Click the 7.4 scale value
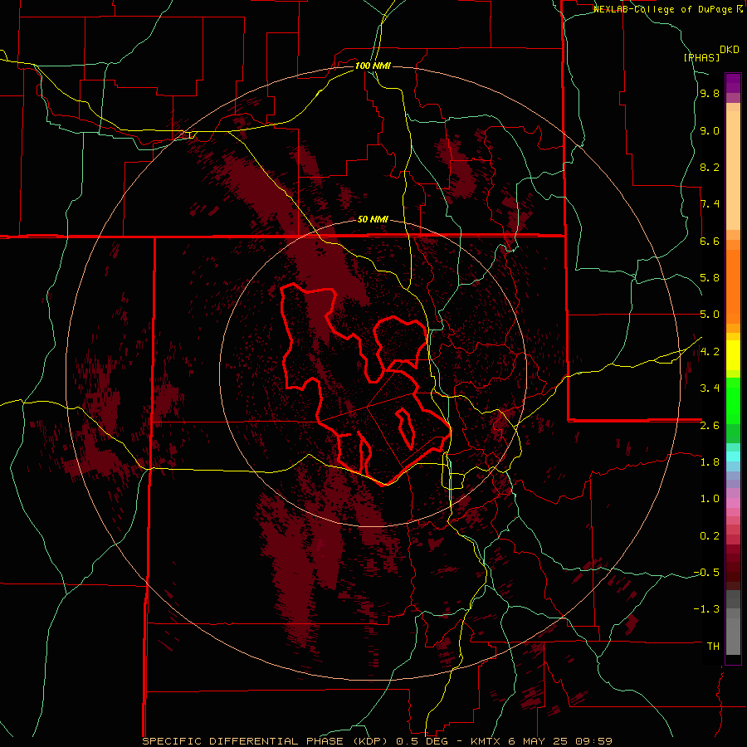Viewport: 747px width, 747px height. pyautogui.click(x=710, y=204)
